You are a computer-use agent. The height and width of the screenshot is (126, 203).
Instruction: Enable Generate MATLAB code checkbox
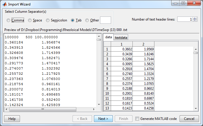pos(137,119)
